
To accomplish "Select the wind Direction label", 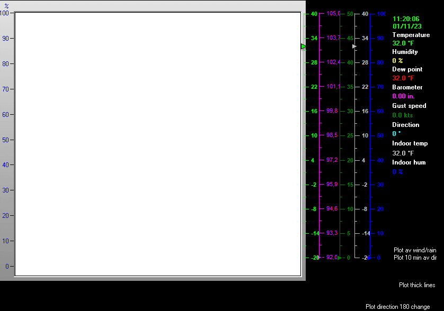I will 405,125.
